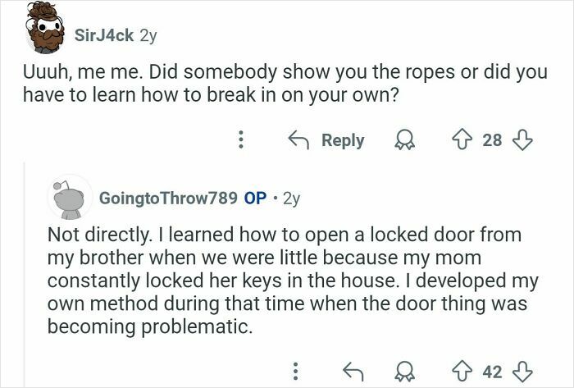Image resolution: width=574 pixels, height=388 pixels.
Task: Reply to GoingtoThrow789 using arrow icon
Action: [353, 372]
